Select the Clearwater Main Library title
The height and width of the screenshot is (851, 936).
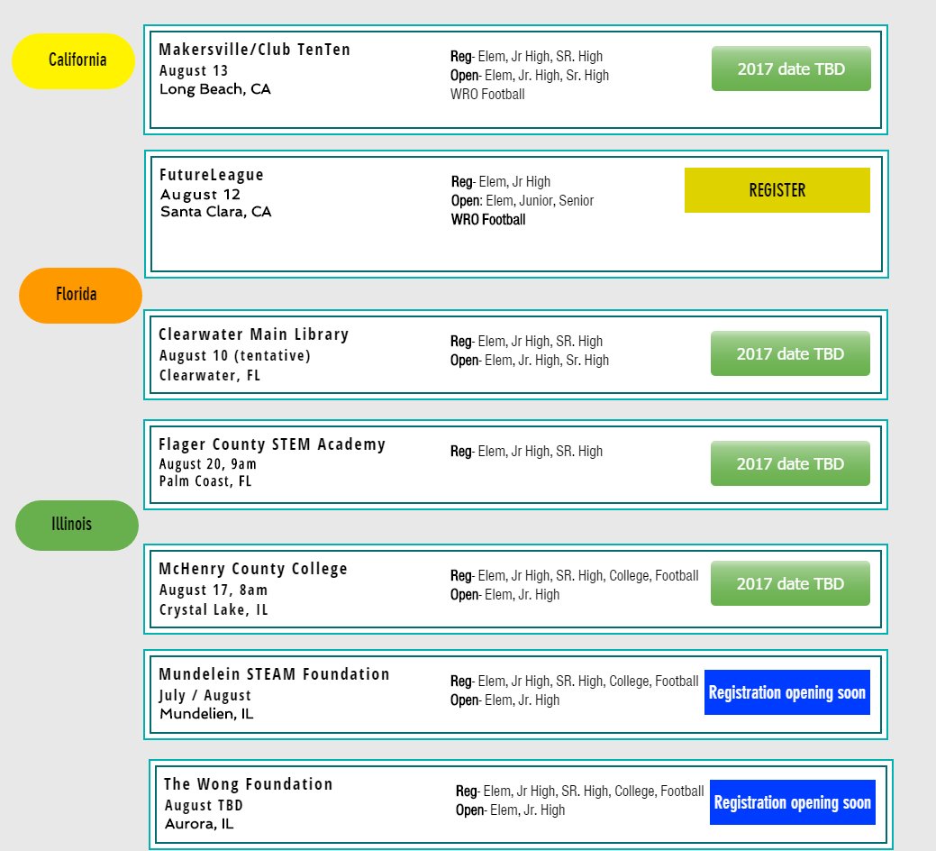click(x=254, y=334)
